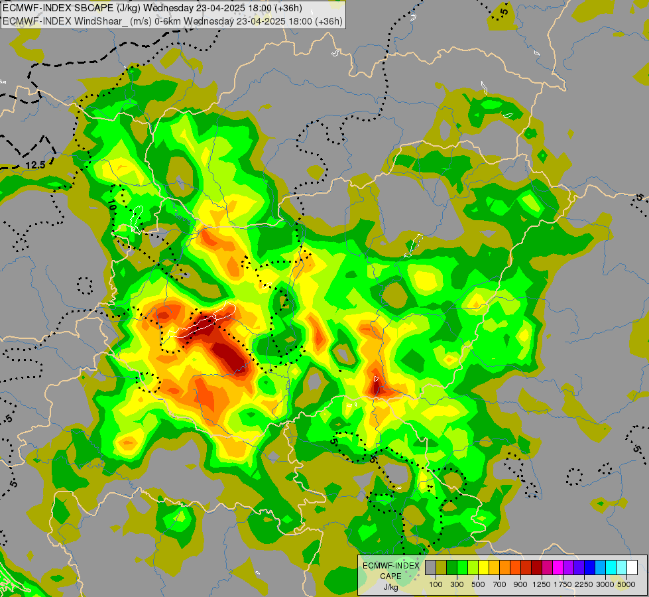Click the legend value 5000

coord(626,584)
